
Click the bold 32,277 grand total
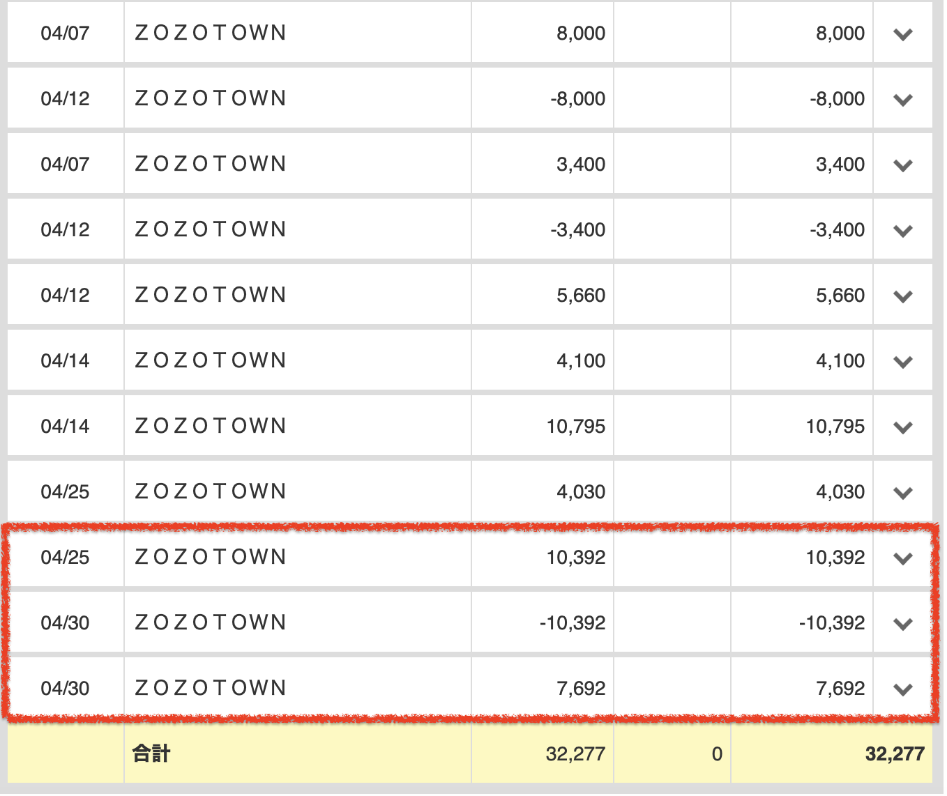895,754
